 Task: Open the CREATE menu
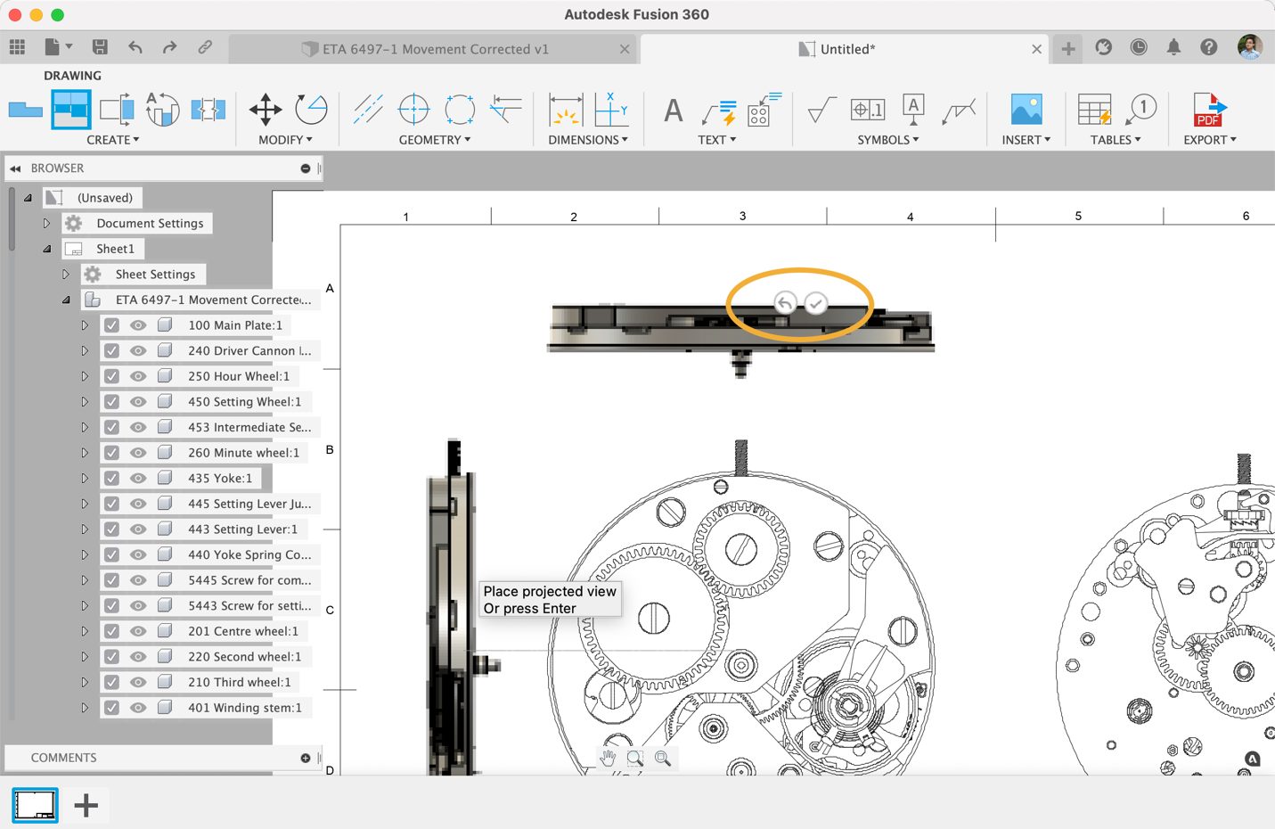click(x=112, y=140)
